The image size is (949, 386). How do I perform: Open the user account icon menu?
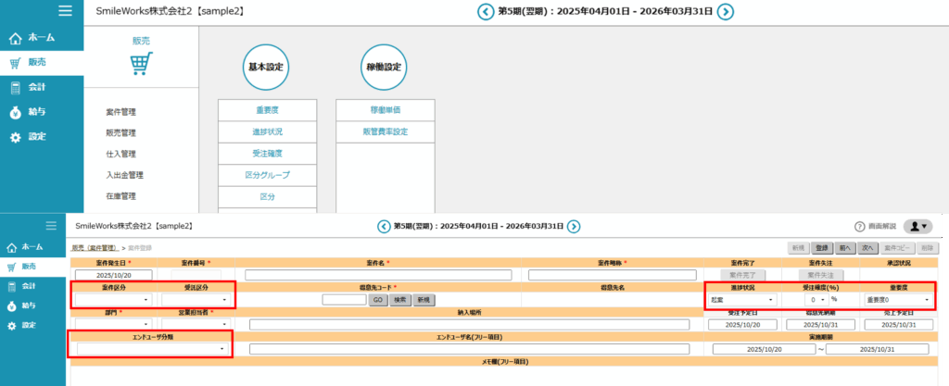pyautogui.click(x=917, y=227)
